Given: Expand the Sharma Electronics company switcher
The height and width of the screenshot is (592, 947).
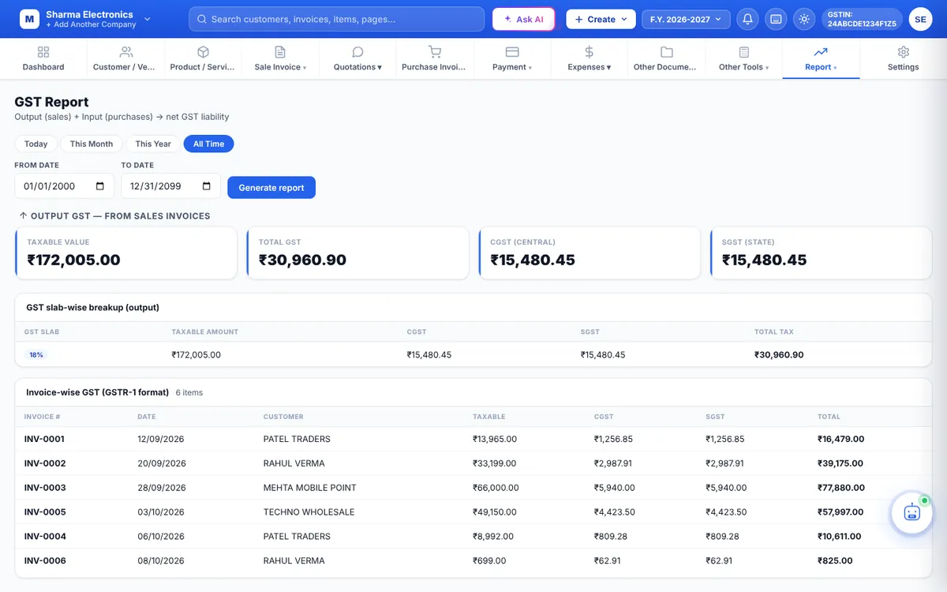Looking at the screenshot, I should 148,19.
